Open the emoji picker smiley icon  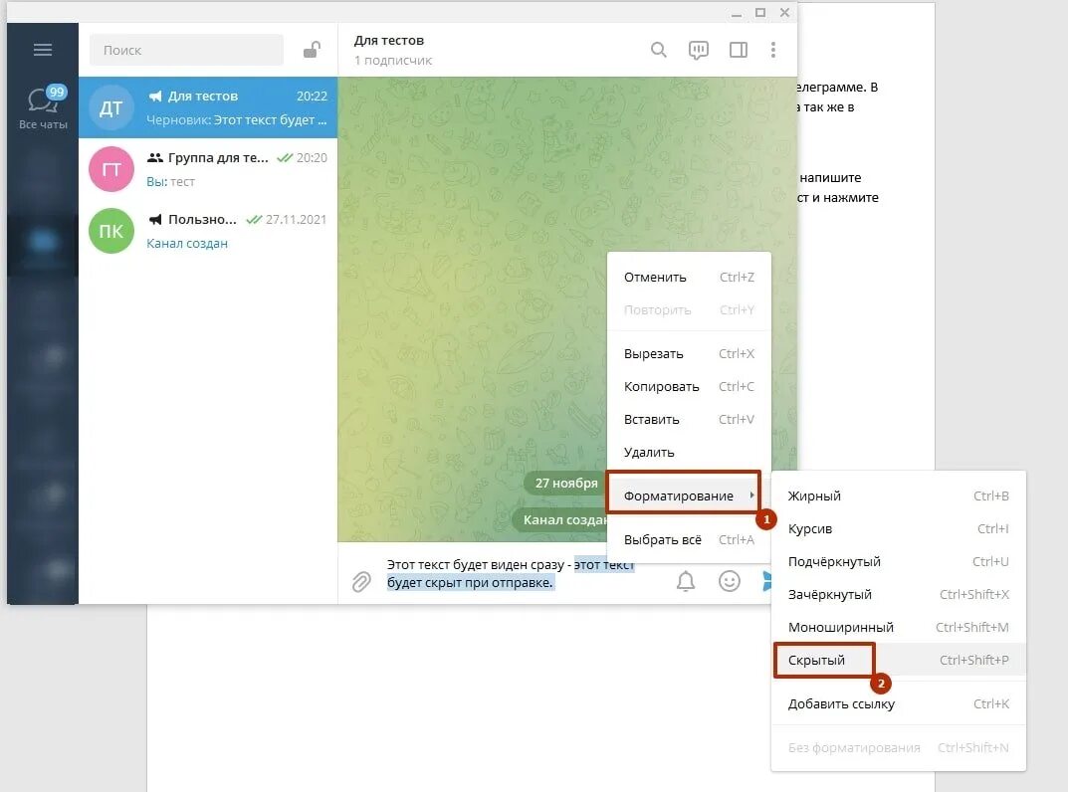[x=730, y=581]
